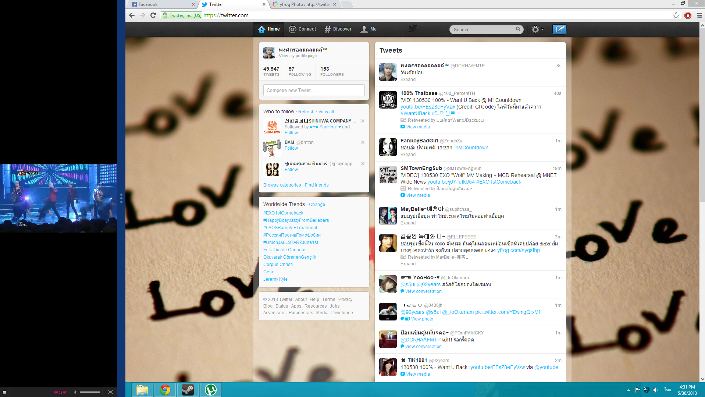Adjust the video player volume slider
705x397 pixels.
90,392
